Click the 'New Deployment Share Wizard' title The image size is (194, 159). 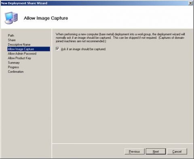pyautogui.click(x=24, y=3)
